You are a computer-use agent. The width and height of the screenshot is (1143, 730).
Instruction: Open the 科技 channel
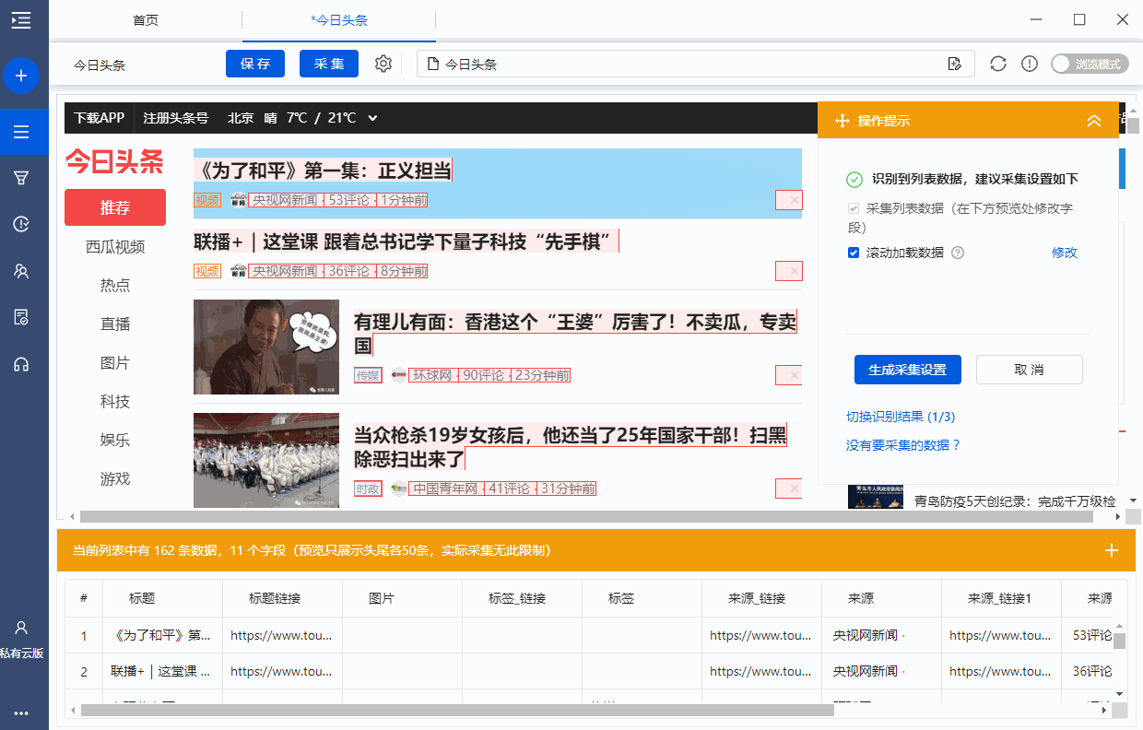tap(115, 402)
